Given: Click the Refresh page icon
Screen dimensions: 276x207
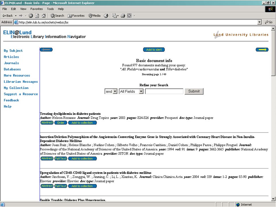Looking at the screenshot, I should (x=37, y=16).
